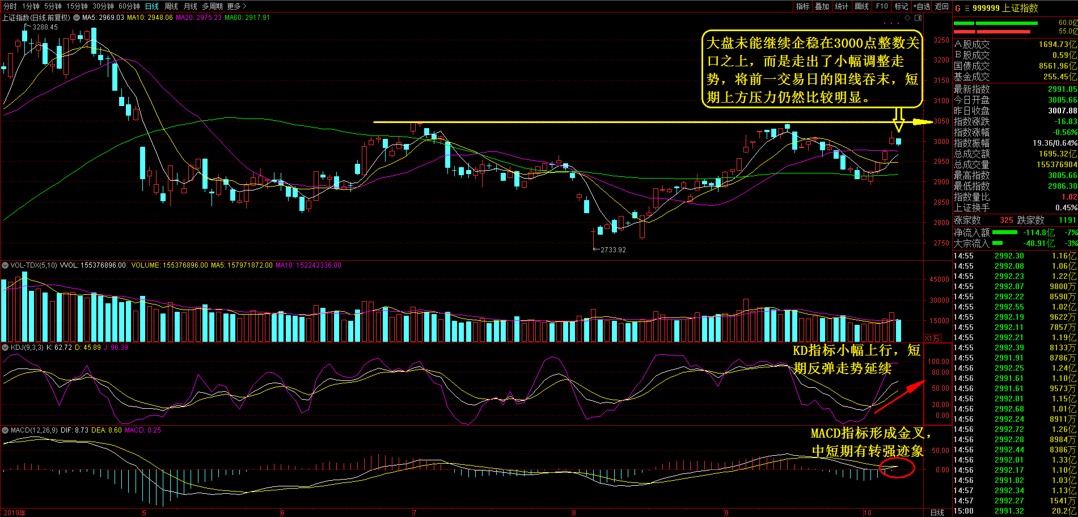Expand the KDJ indicator dropdown arrow
Image resolution: width=1078 pixels, height=517 pixels.
(x=5, y=348)
